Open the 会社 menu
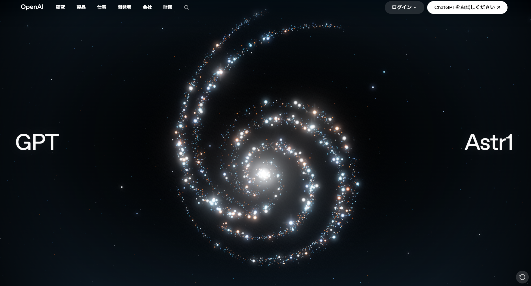 (x=147, y=7)
